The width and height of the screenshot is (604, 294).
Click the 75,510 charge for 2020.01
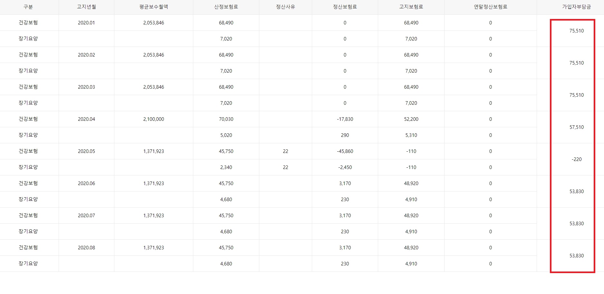tap(576, 31)
